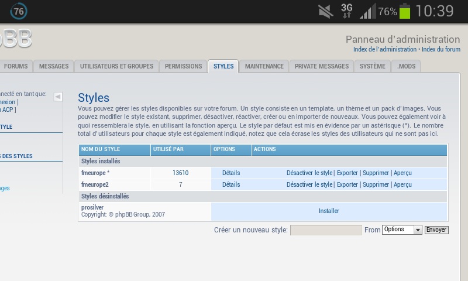
Task: Open the Permissions tab
Action: coord(183,66)
